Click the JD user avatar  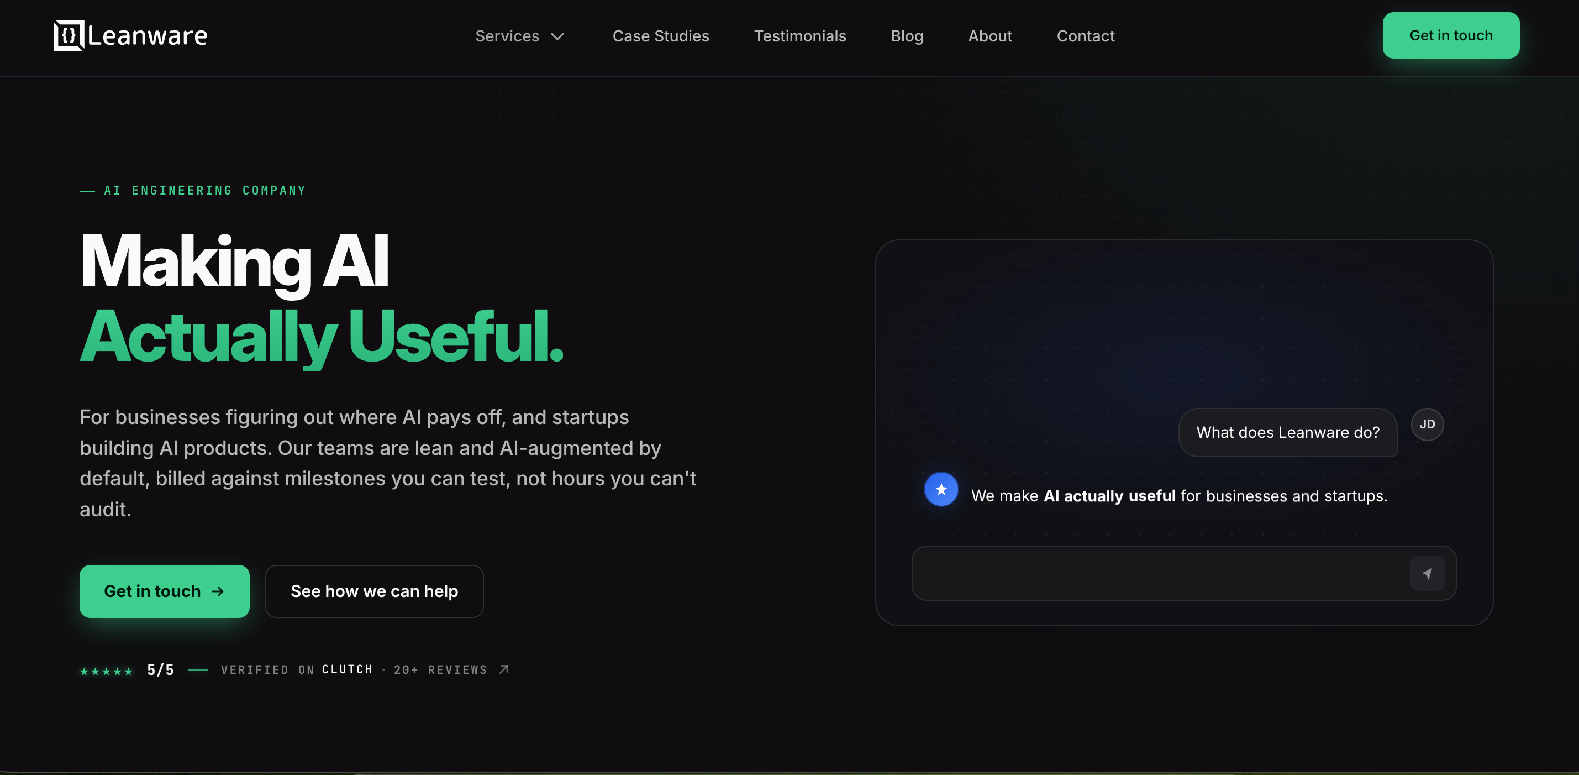tap(1427, 425)
